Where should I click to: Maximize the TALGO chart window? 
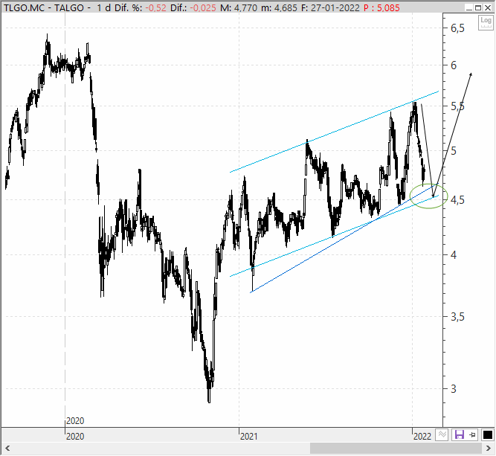point(478,7)
